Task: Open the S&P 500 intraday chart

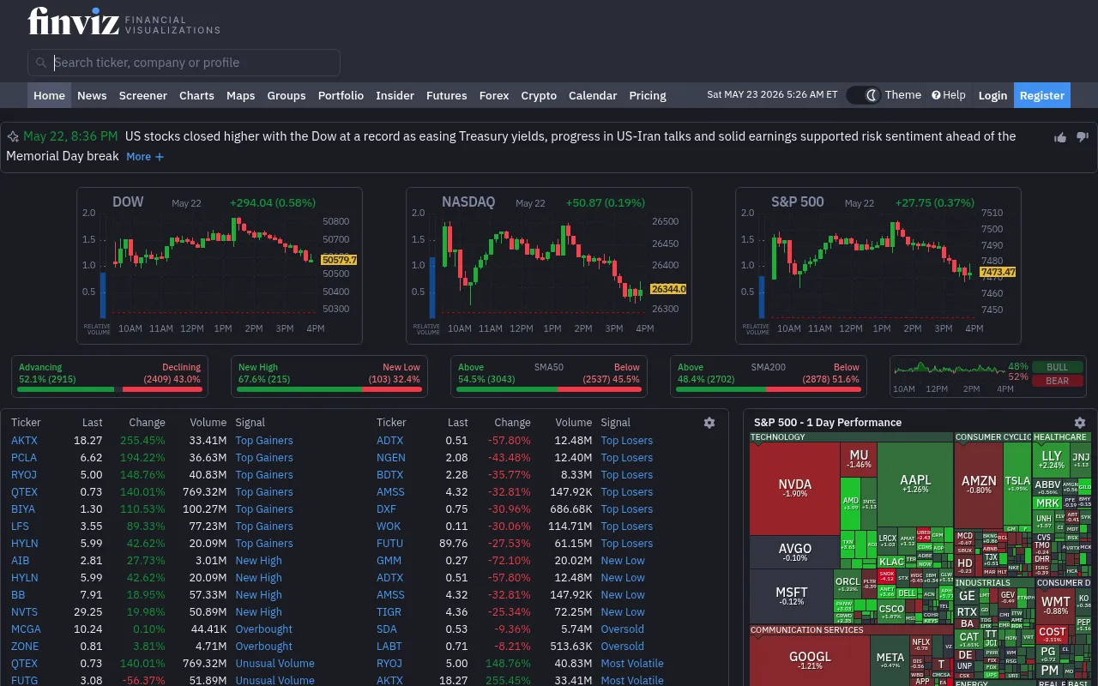Action: click(878, 266)
